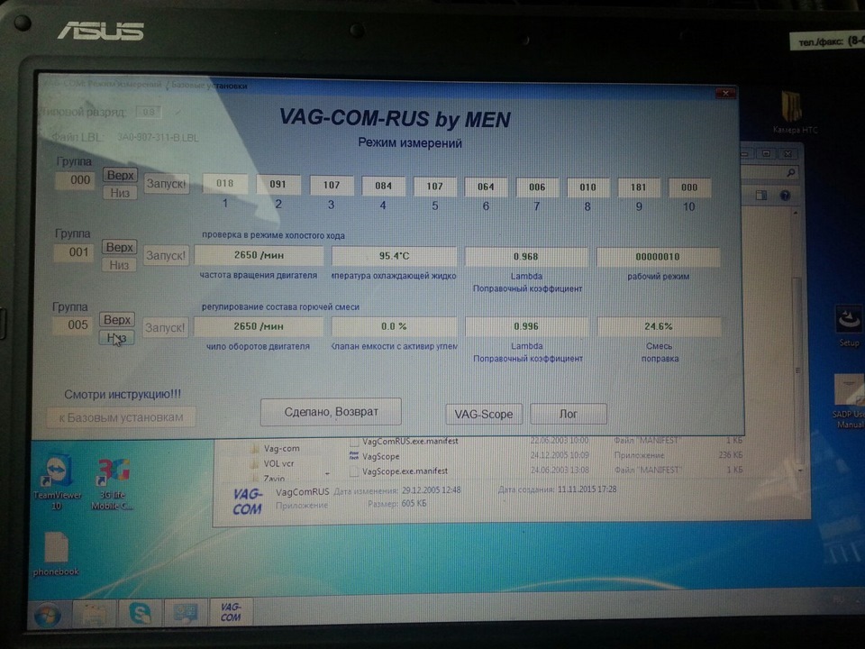Viewport: 865px width, 649px height.
Task: Click the search icon in Explorer window
Action: (790, 173)
